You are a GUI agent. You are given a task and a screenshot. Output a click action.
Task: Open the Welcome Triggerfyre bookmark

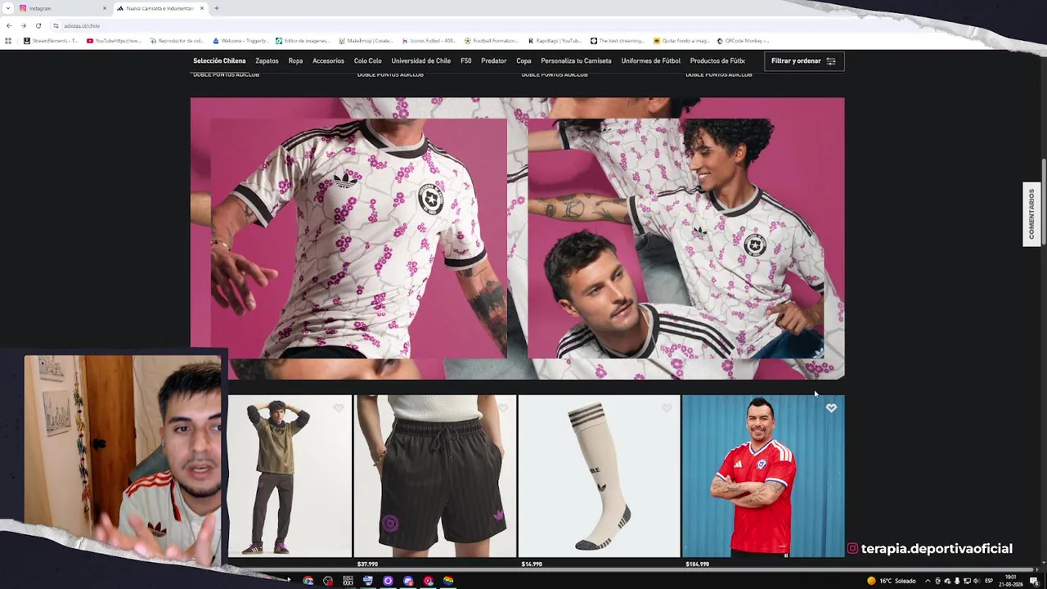point(240,41)
